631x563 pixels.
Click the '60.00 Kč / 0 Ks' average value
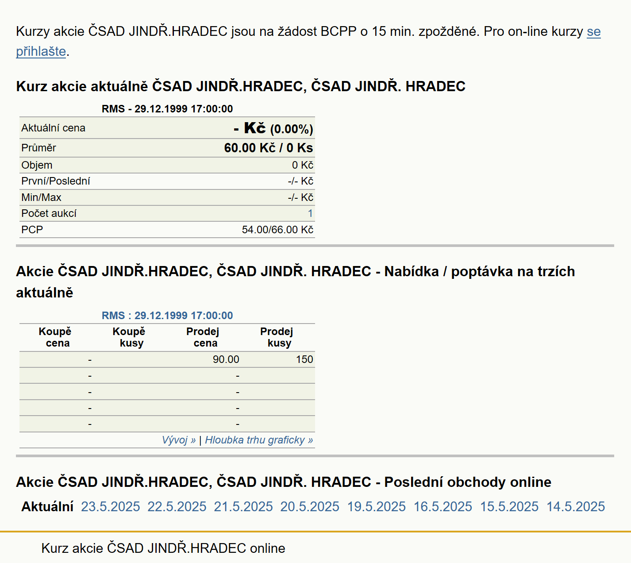click(x=269, y=148)
